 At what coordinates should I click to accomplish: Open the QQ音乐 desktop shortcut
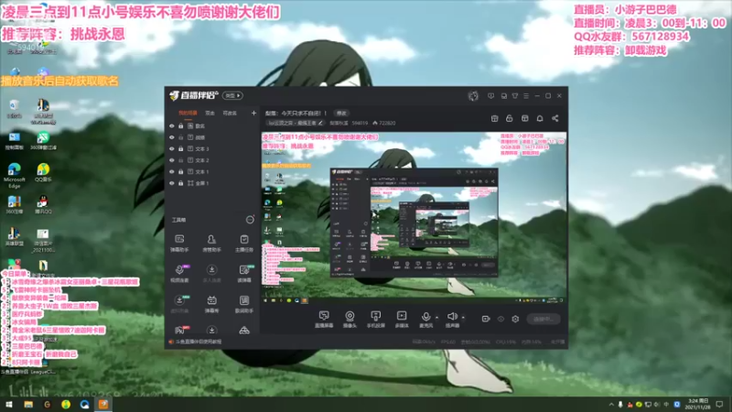coord(43,172)
